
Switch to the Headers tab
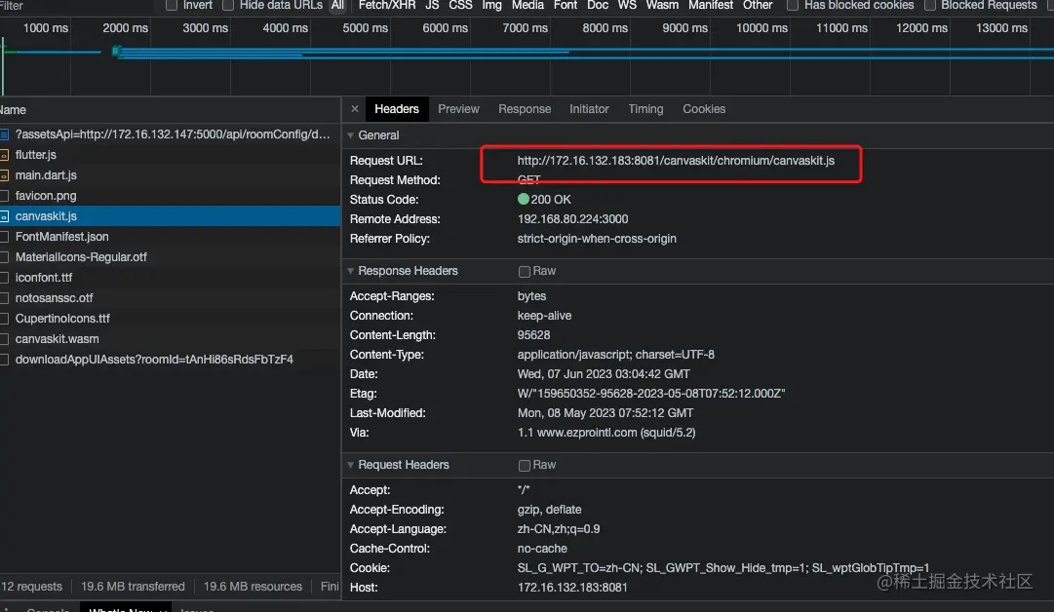397,109
